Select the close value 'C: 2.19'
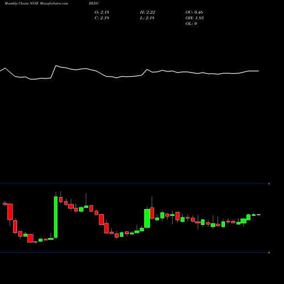Image resolution: width=284 pixels, height=284 pixels. pos(102,18)
